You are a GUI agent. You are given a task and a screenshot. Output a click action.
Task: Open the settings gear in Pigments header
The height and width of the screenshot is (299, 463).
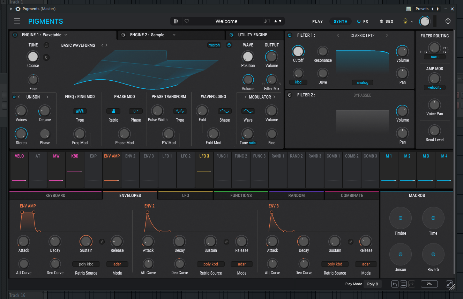coord(448,21)
